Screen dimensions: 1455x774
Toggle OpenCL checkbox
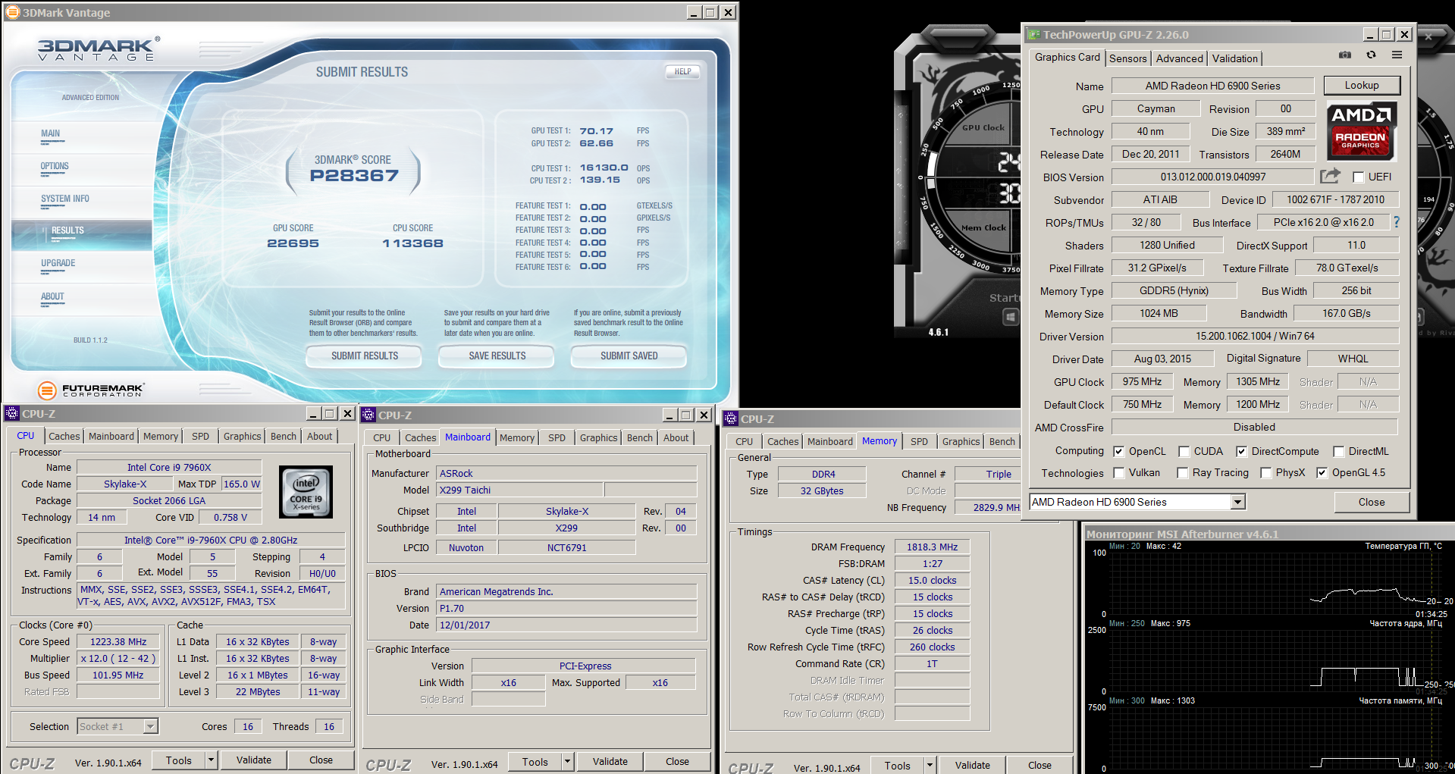tap(1118, 451)
